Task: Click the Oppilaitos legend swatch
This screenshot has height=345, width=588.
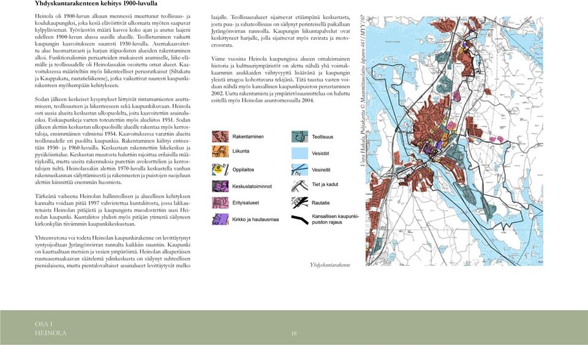Action: (220, 170)
